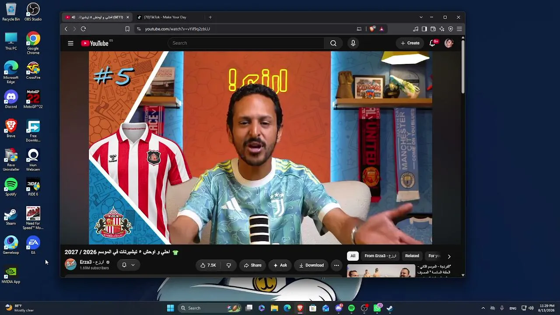This screenshot has height=315, width=560.
Task: Open the recommended video thumbnail in sidebar
Action: [381, 271]
